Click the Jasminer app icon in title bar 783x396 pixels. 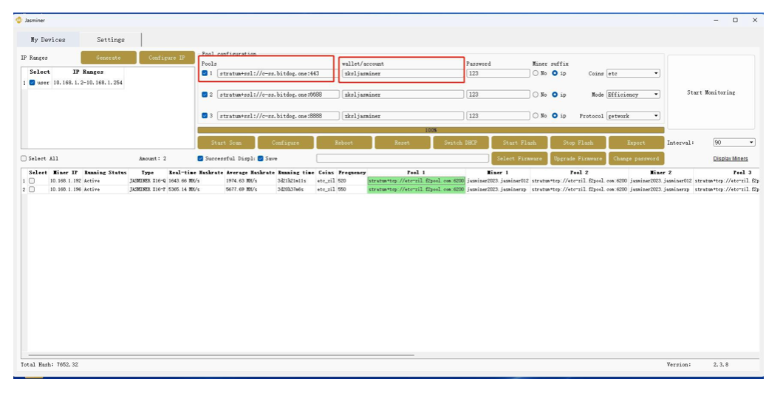pyautogui.click(x=19, y=20)
